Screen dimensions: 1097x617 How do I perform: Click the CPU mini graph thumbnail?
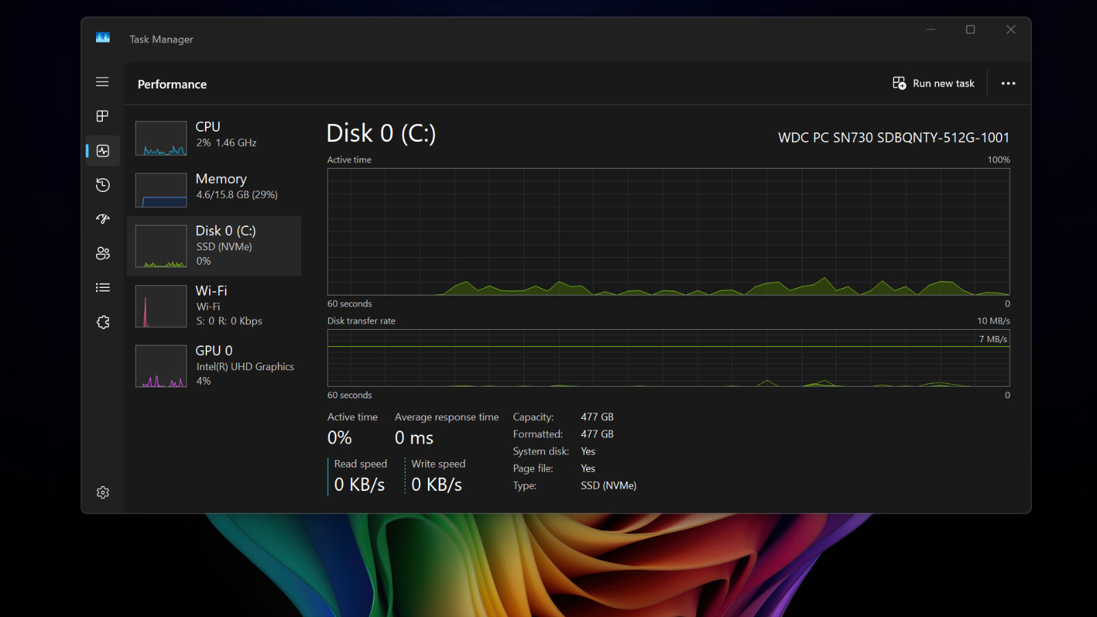tap(161, 138)
